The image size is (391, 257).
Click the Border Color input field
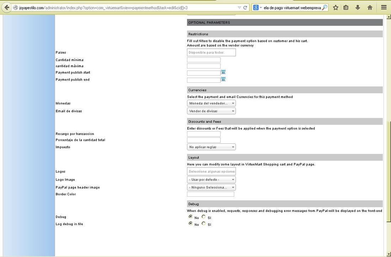[210, 194]
